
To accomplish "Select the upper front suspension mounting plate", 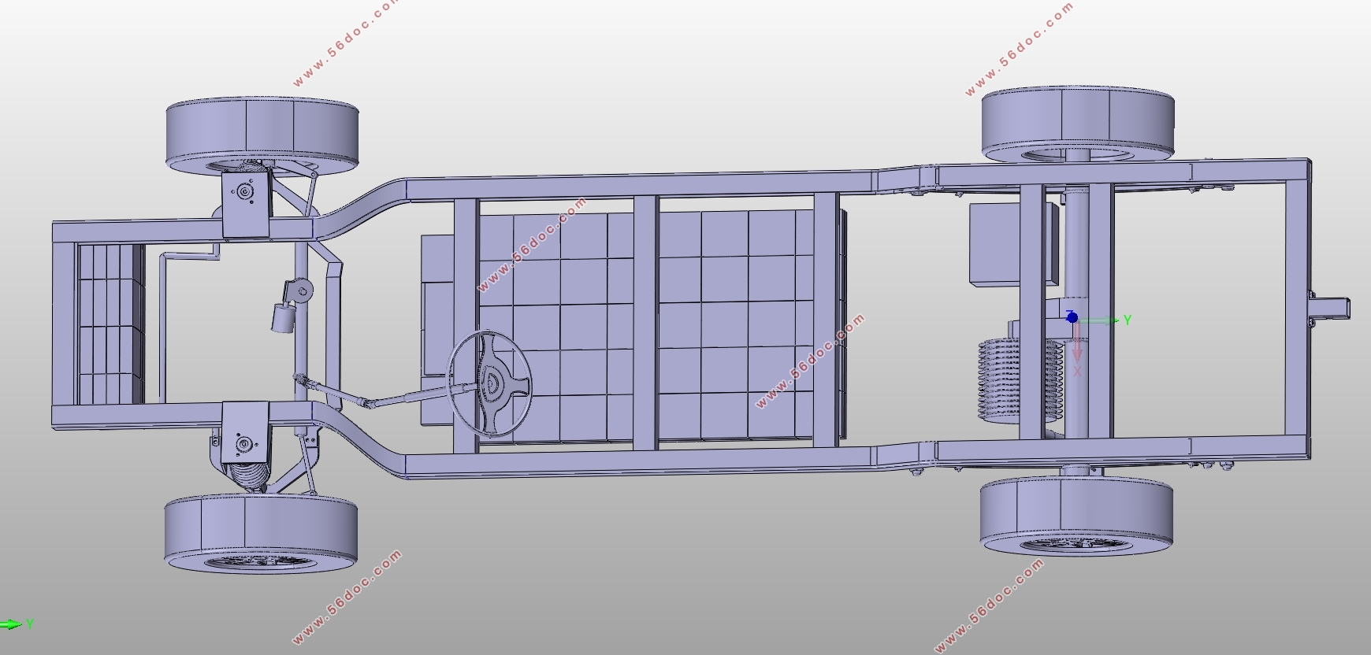I will 247,203.
